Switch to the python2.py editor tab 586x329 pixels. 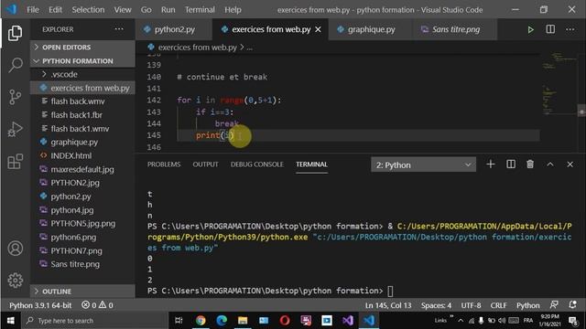click(174, 29)
